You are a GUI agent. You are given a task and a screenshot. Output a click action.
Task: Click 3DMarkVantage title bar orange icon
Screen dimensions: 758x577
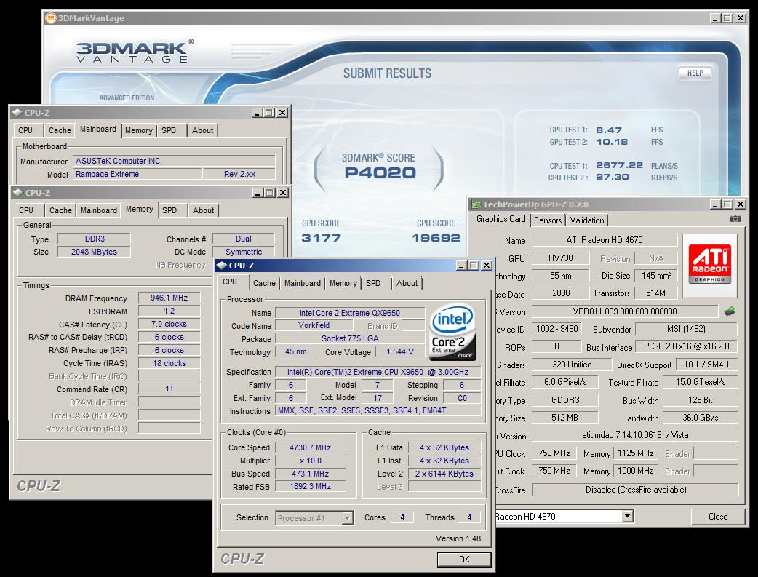(x=51, y=18)
